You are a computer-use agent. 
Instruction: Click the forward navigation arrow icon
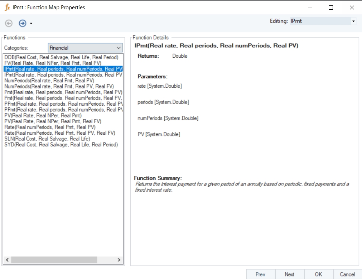23,23
